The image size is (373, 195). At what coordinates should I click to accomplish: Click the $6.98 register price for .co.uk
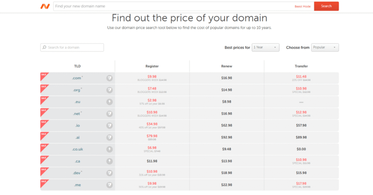pos(152,148)
